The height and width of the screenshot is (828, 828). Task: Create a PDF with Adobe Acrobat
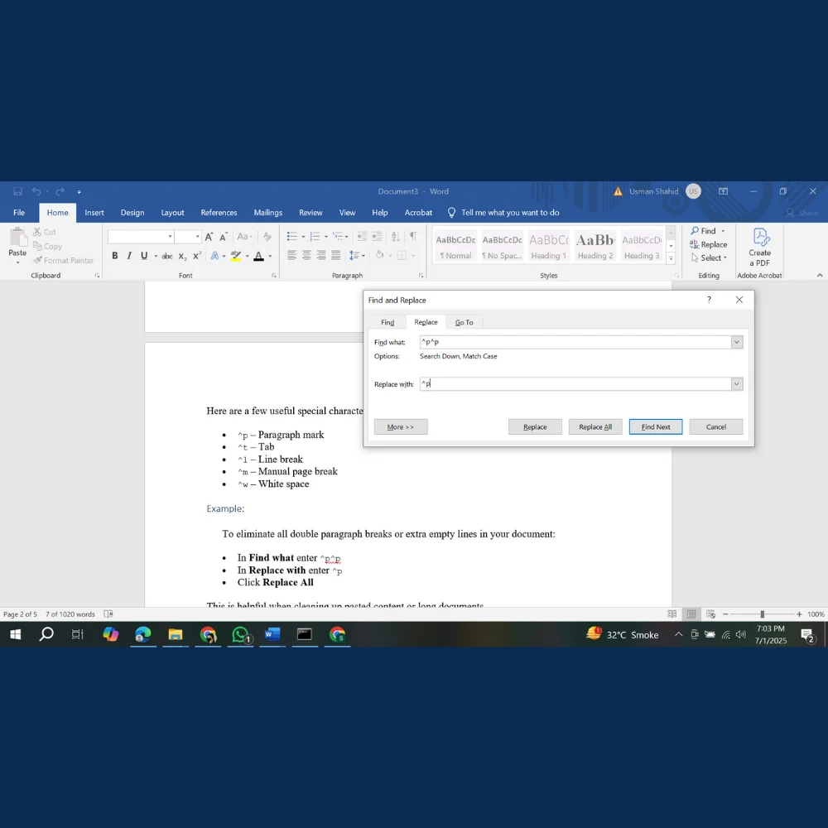[x=759, y=247]
